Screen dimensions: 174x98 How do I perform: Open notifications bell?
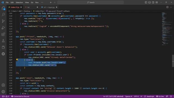pos(171,96)
